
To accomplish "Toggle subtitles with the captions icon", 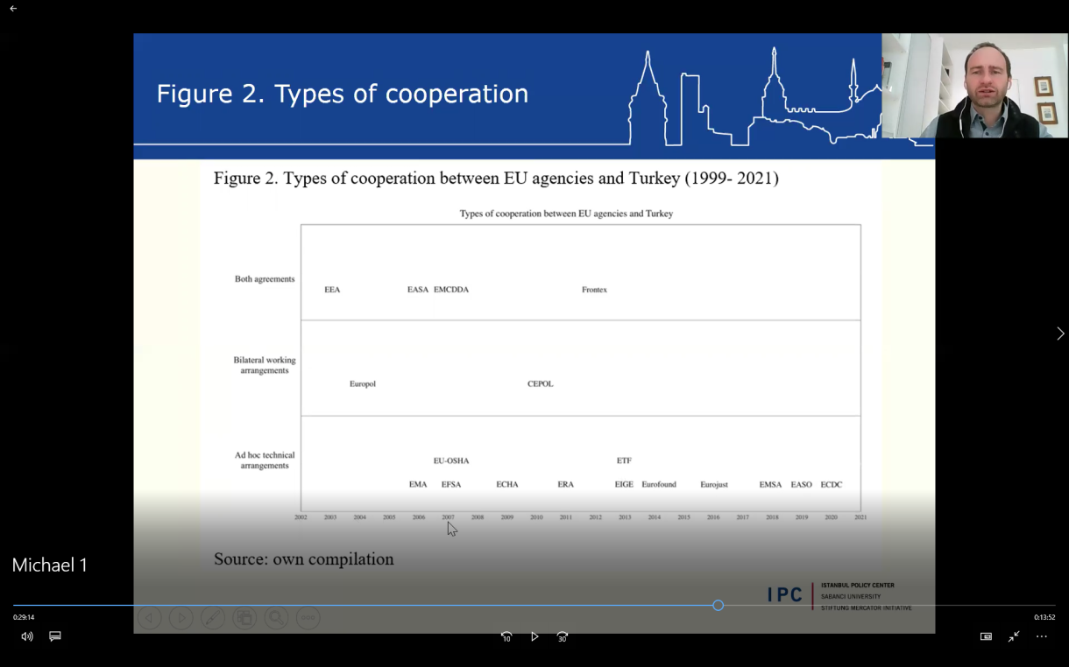I will click(55, 636).
